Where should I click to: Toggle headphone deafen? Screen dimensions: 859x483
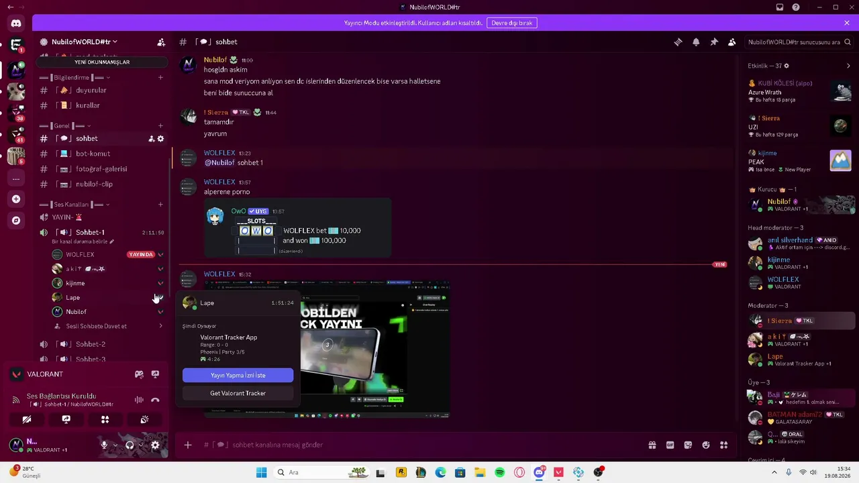click(130, 445)
